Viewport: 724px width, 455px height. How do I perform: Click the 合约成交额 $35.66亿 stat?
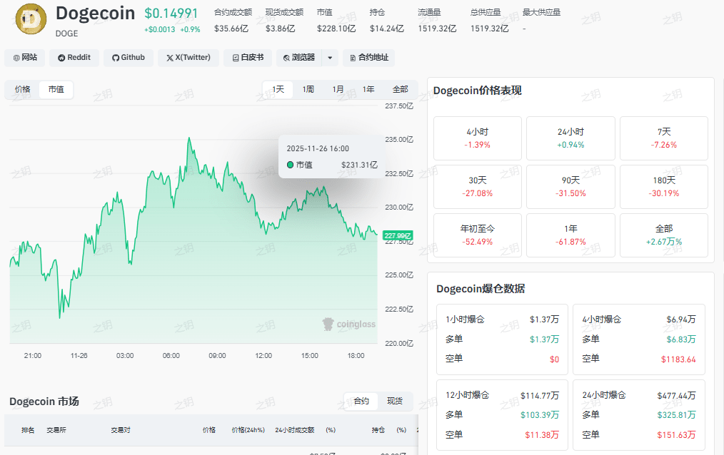pyautogui.click(x=233, y=20)
